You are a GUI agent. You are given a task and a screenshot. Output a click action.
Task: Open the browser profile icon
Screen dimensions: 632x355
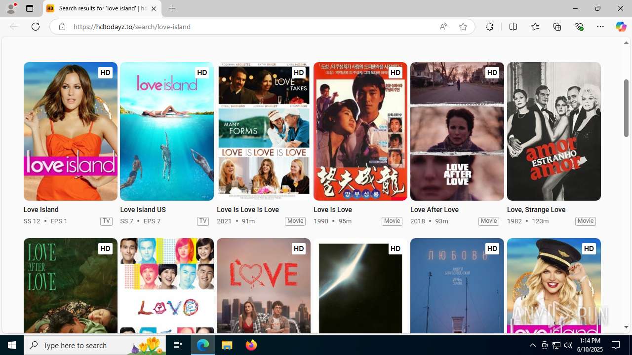pyautogui.click(x=10, y=8)
